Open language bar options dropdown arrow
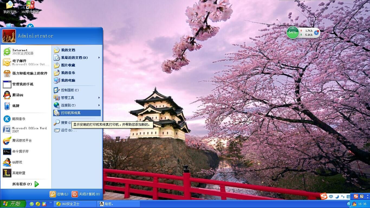370x208 pixels. pyautogui.click(x=367, y=198)
